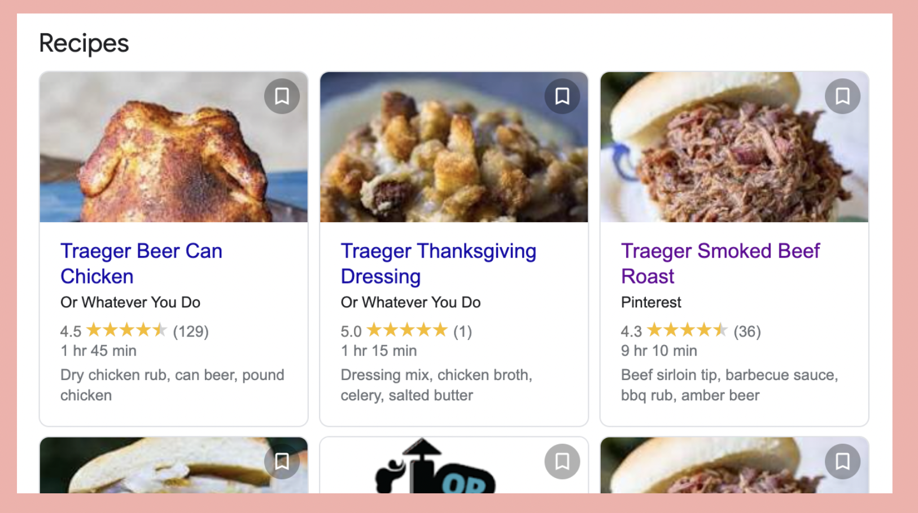
Task: Bookmark the Traeger Beer Can Chicken recipe
Action: (x=282, y=96)
